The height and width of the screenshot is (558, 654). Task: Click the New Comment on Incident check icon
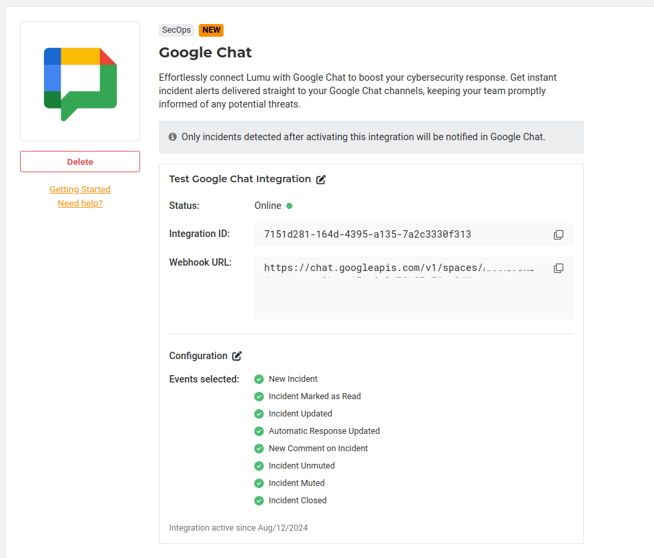pos(259,449)
